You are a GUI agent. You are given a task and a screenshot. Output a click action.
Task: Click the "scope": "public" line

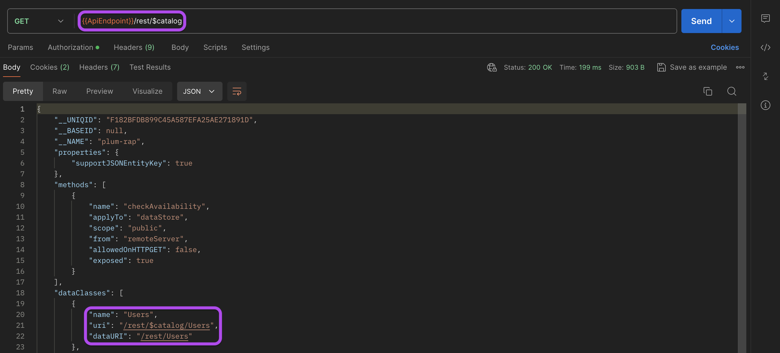(127, 228)
